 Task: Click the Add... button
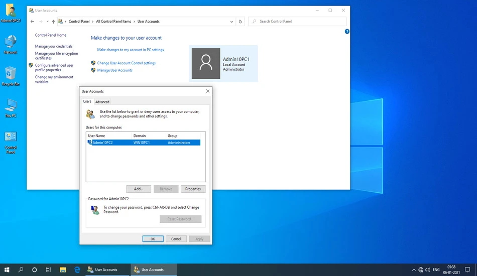pyautogui.click(x=139, y=189)
